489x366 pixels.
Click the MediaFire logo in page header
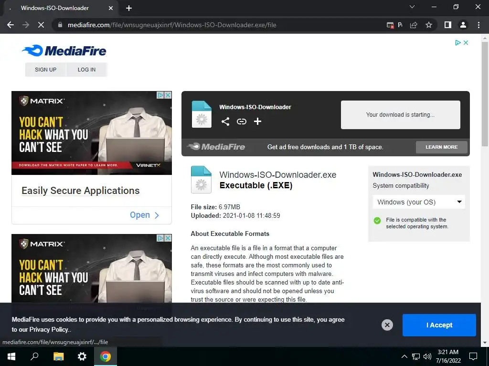coord(64,51)
